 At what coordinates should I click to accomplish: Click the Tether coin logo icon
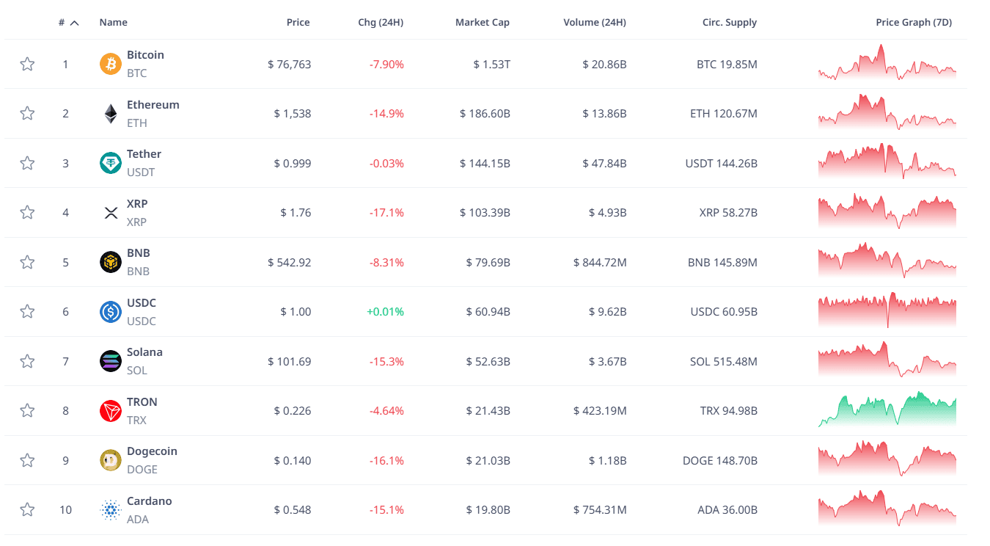[111, 163]
